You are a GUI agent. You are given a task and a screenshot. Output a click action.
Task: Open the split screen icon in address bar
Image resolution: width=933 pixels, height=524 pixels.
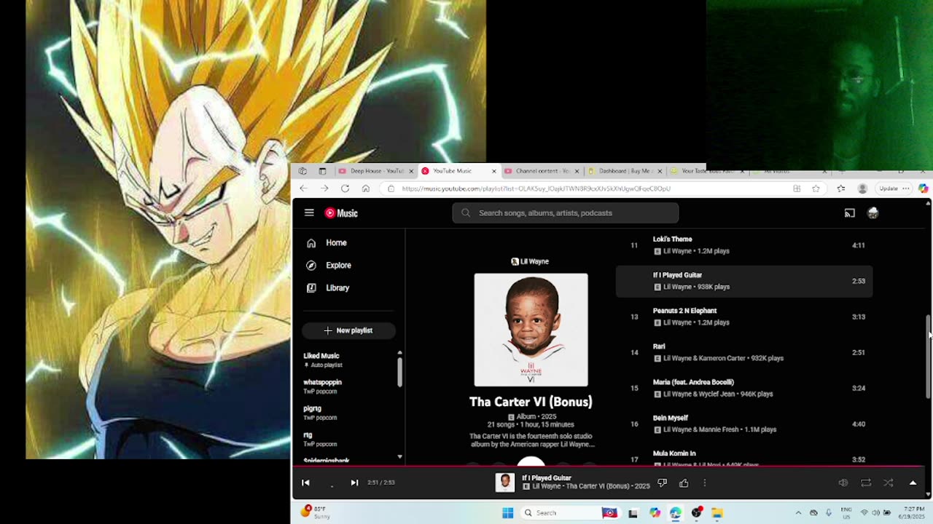[x=797, y=188]
